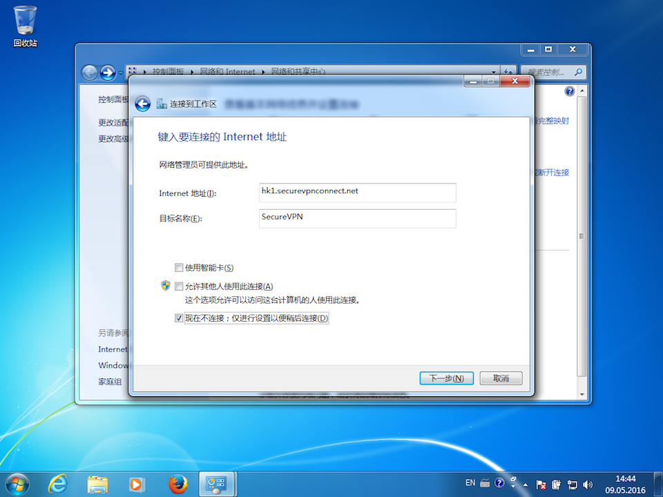The width and height of the screenshot is (663, 497).
Task: Click the Control Panel search magnifier icon
Action: [x=578, y=72]
